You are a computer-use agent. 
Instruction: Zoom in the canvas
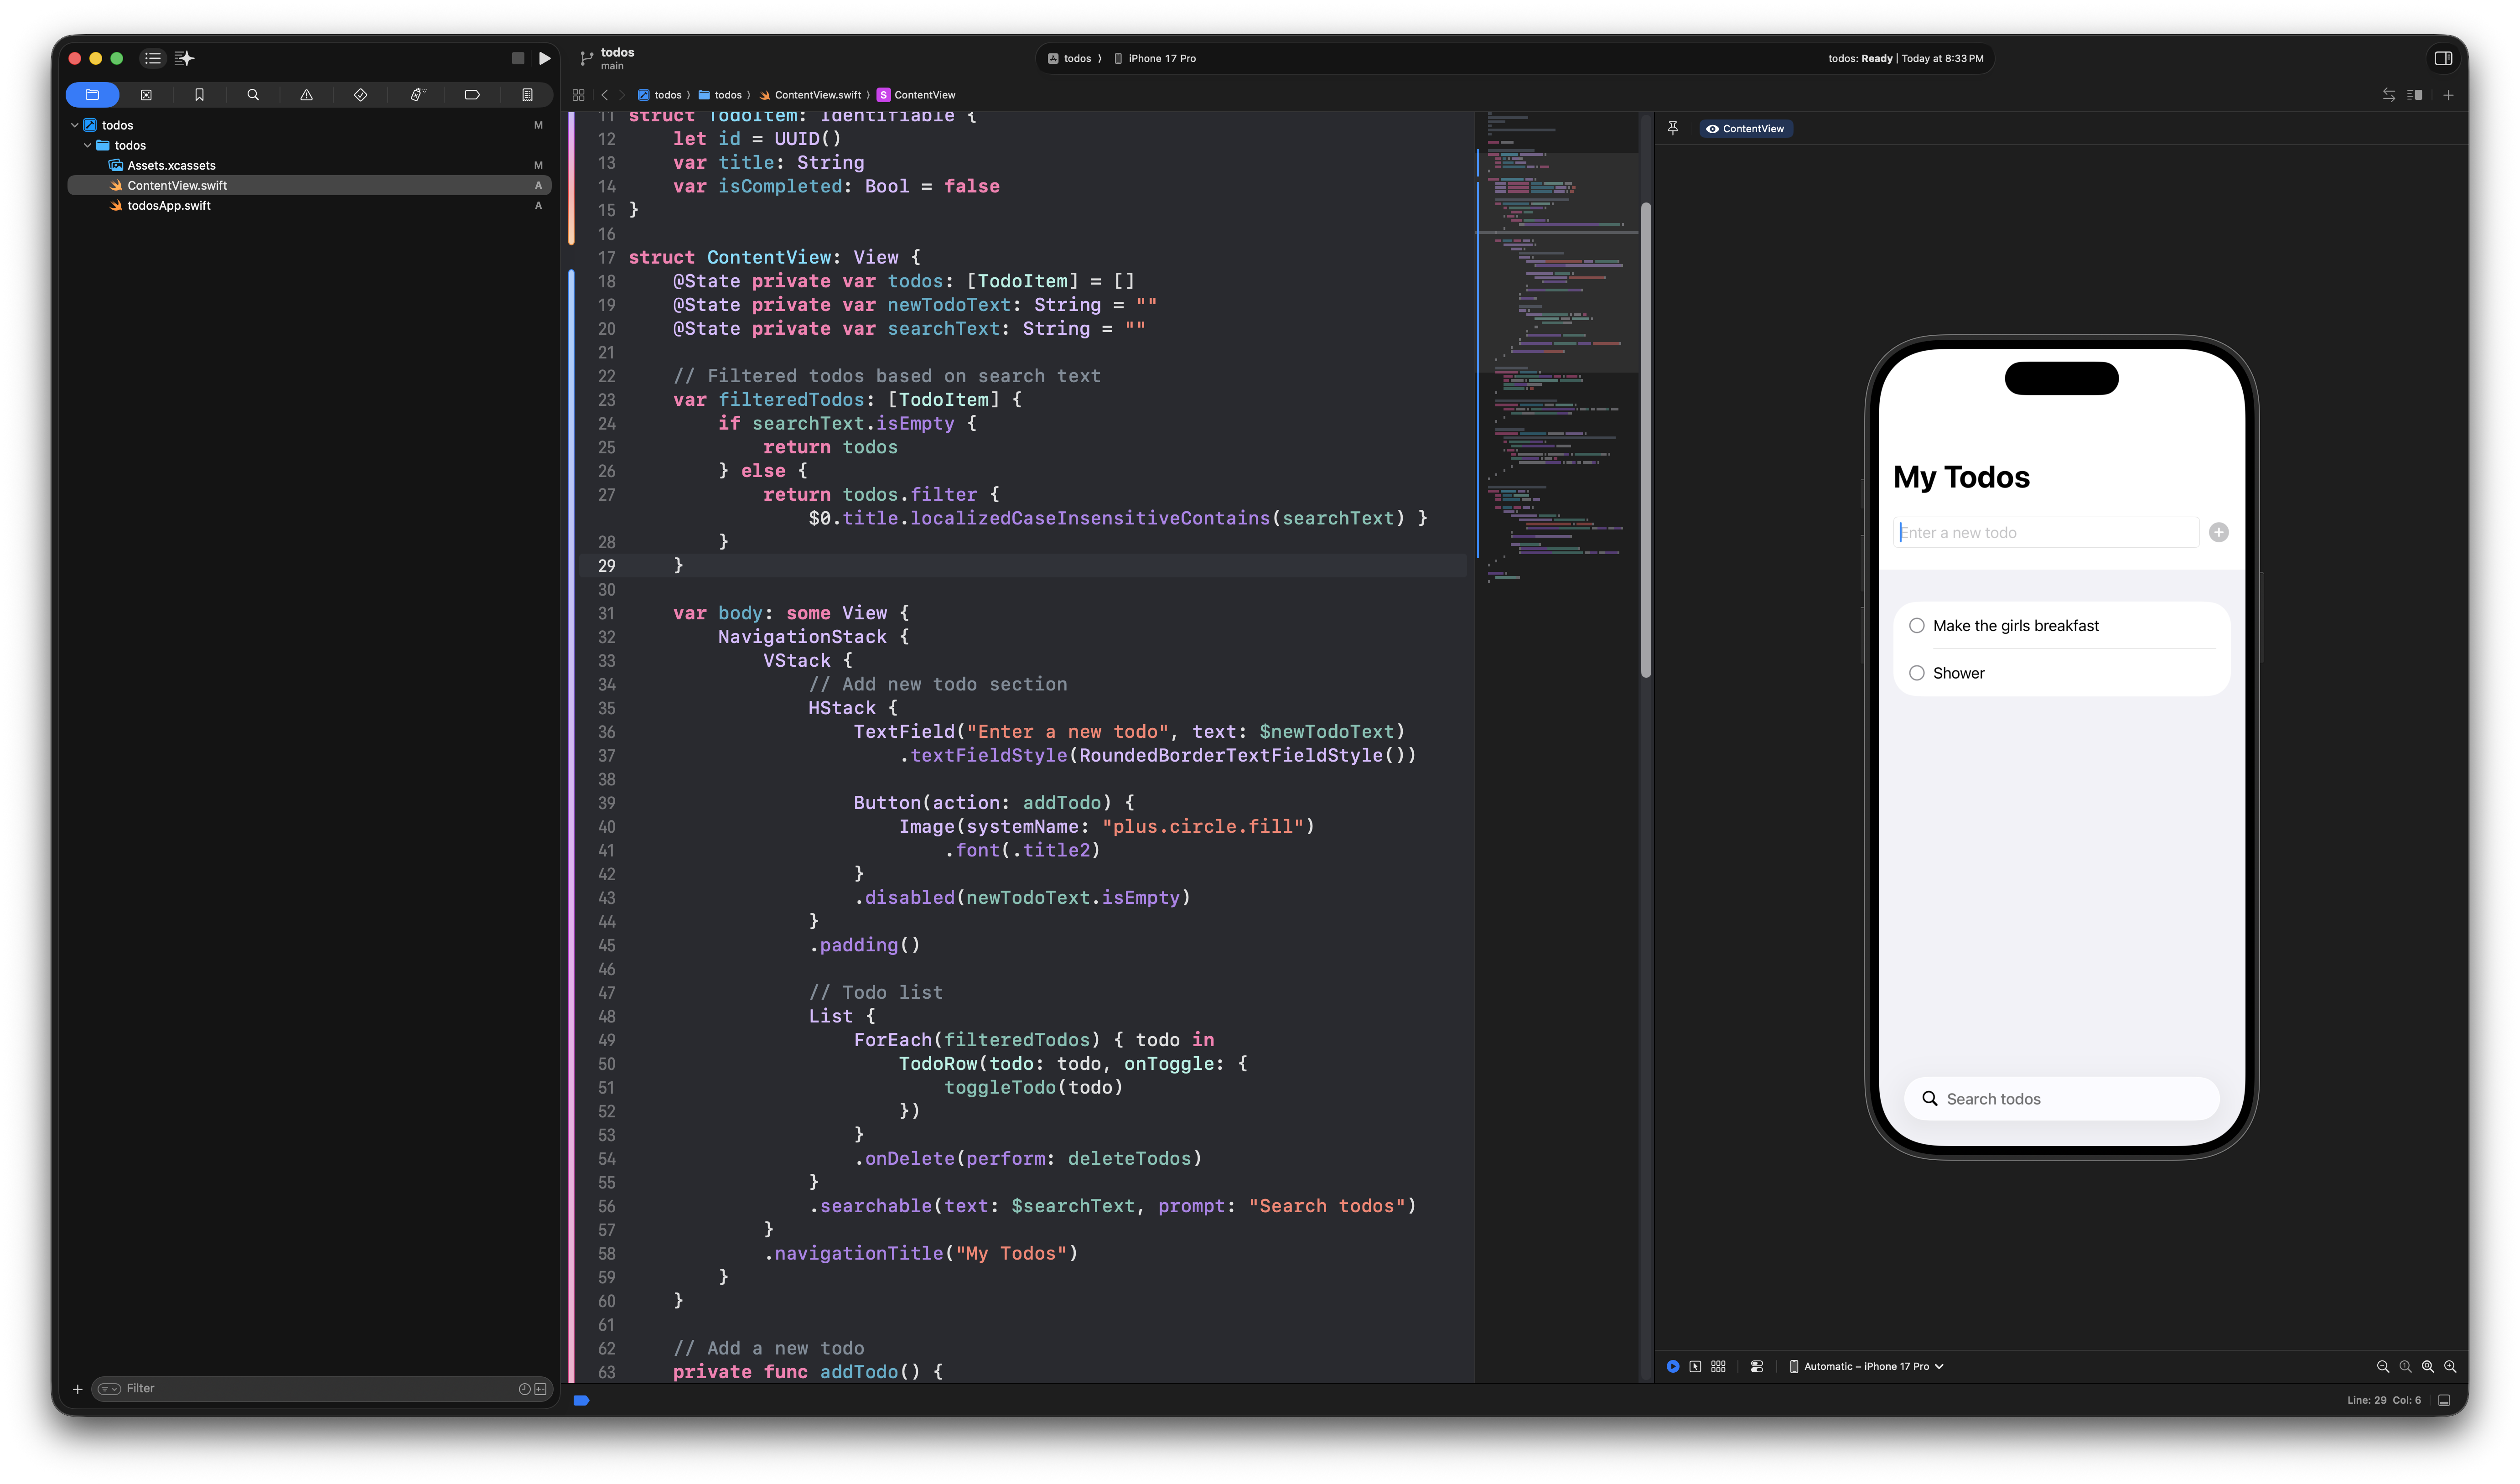2450,1367
